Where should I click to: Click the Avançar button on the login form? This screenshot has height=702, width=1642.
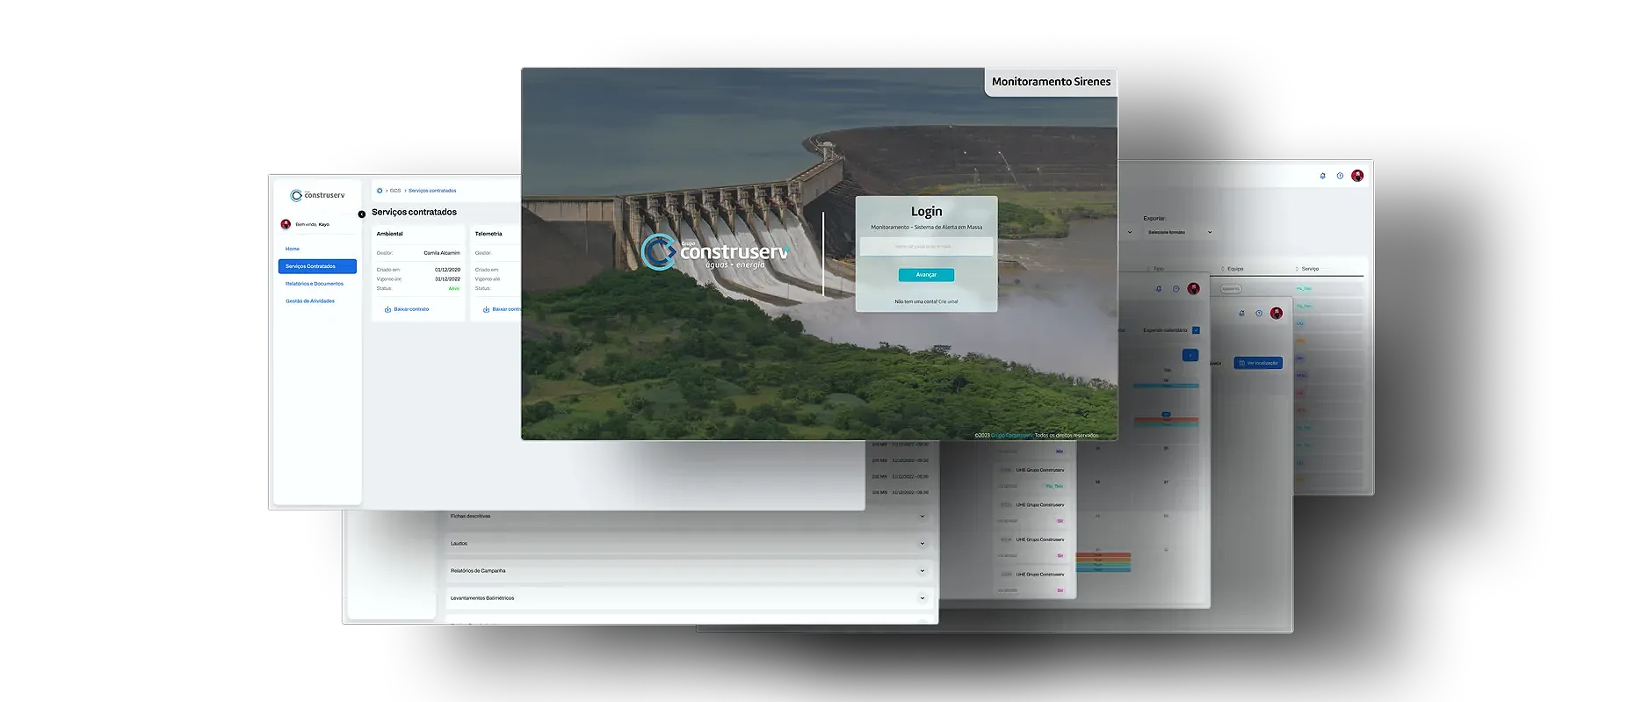(x=926, y=275)
